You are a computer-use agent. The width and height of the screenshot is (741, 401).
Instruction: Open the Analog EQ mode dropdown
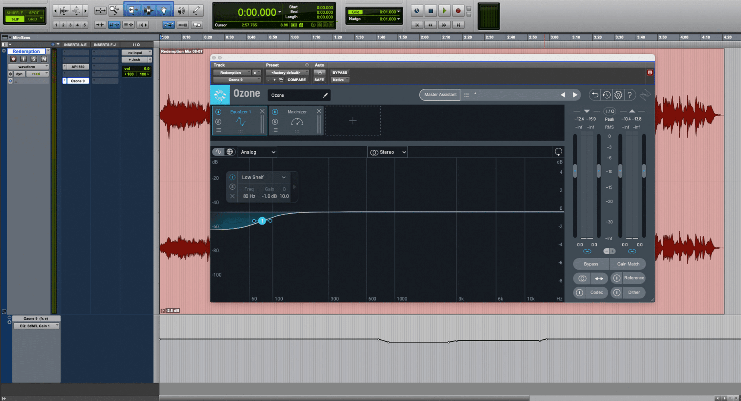[x=257, y=152]
